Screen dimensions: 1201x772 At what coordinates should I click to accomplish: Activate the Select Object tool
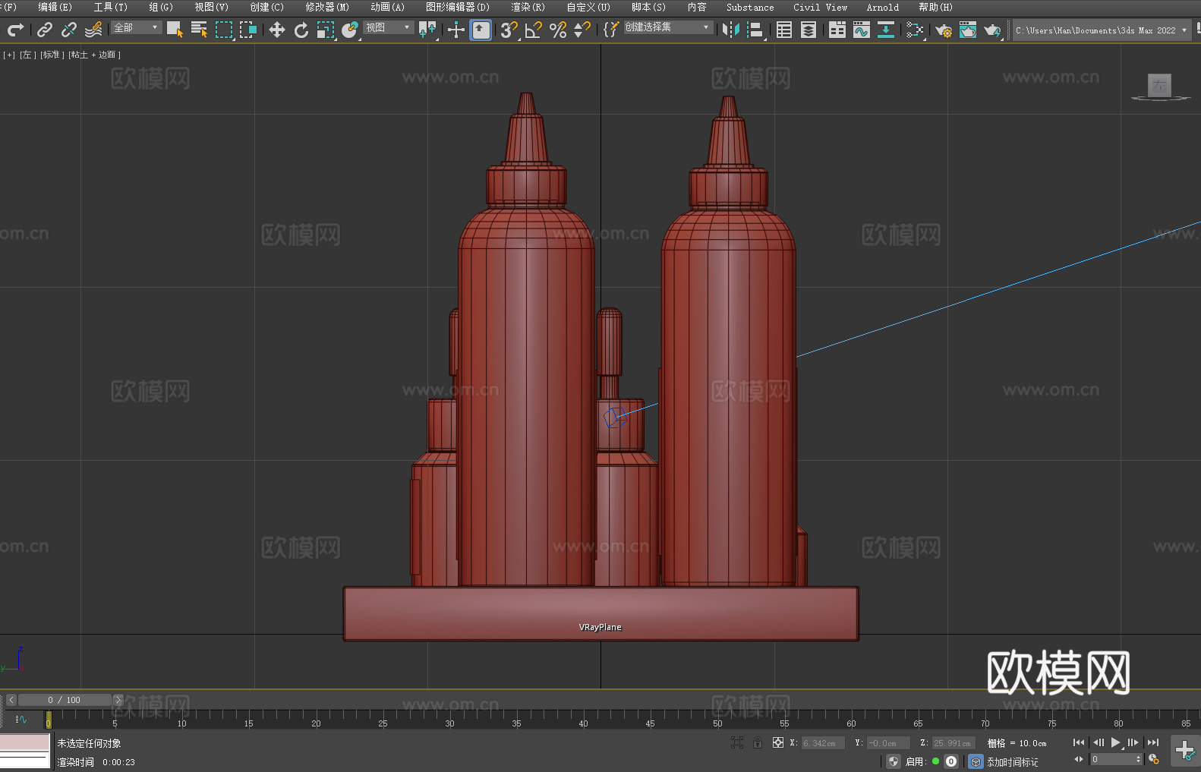pyautogui.click(x=175, y=30)
